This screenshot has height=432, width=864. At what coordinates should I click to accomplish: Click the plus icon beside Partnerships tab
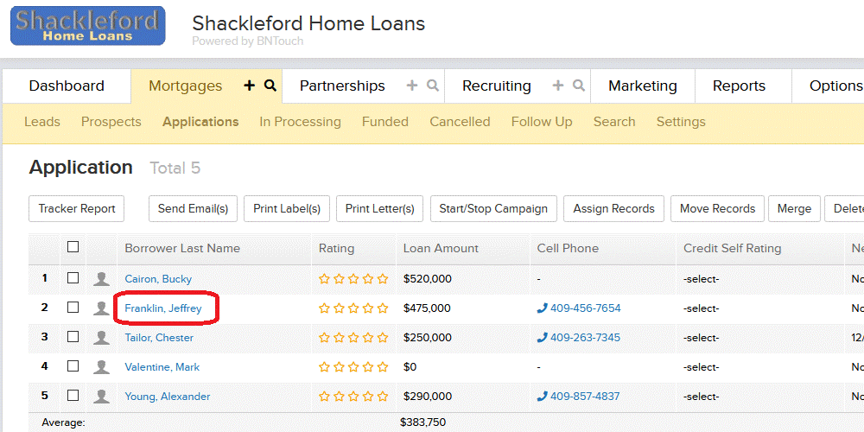[x=411, y=86]
